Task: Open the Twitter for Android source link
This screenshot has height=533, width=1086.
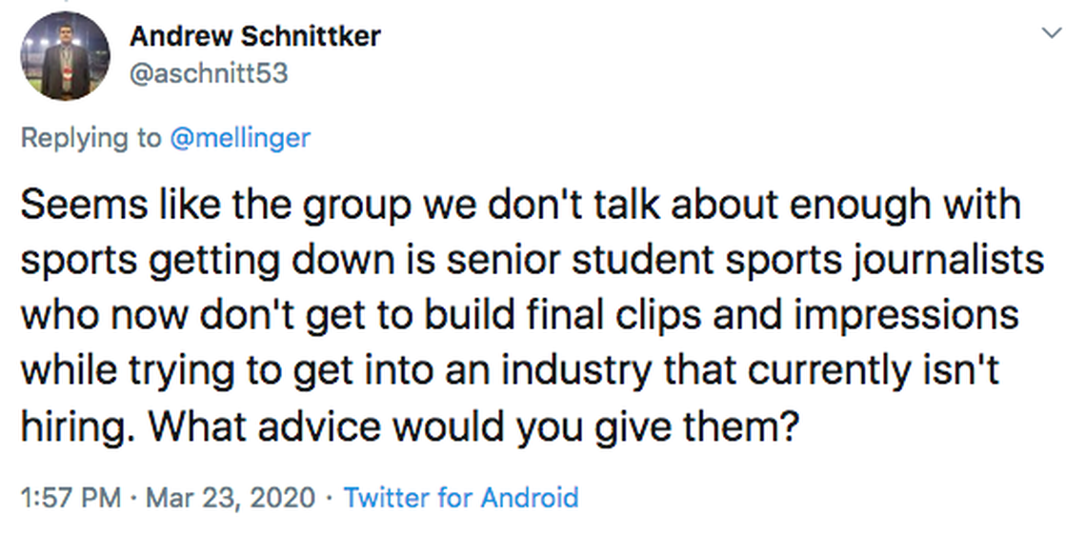Action: [461, 497]
